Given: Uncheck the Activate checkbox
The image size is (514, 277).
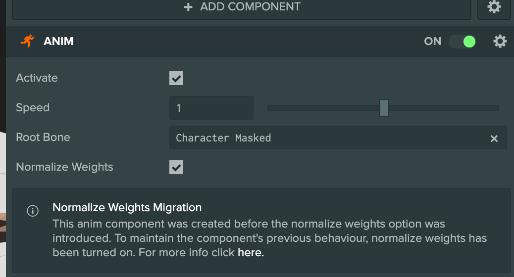Looking at the screenshot, I should point(176,78).
